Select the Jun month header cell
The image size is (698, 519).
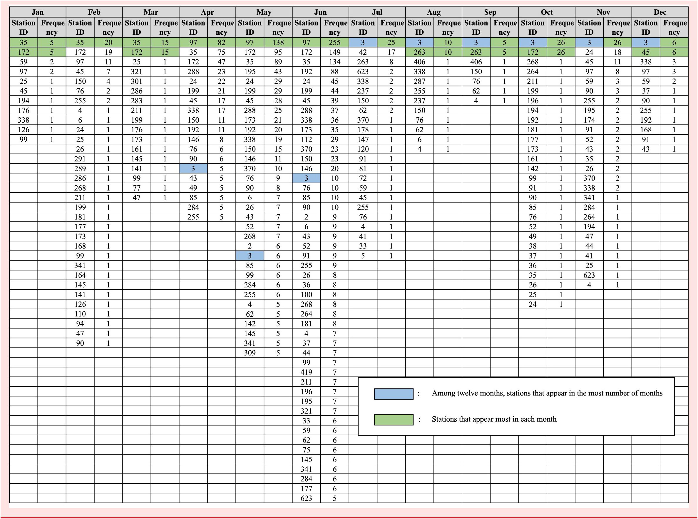[320, 12]
